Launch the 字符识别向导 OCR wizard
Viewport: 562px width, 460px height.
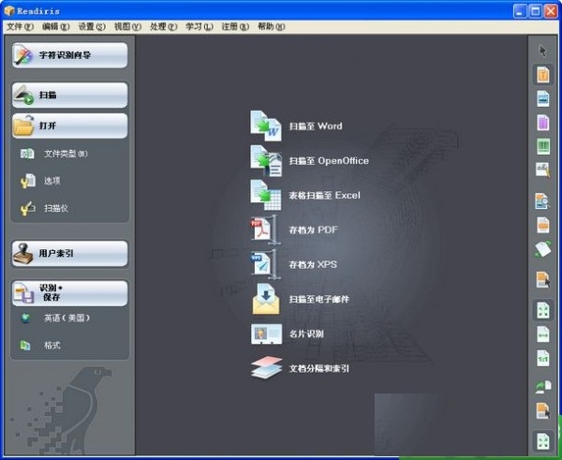pos(69,55)
